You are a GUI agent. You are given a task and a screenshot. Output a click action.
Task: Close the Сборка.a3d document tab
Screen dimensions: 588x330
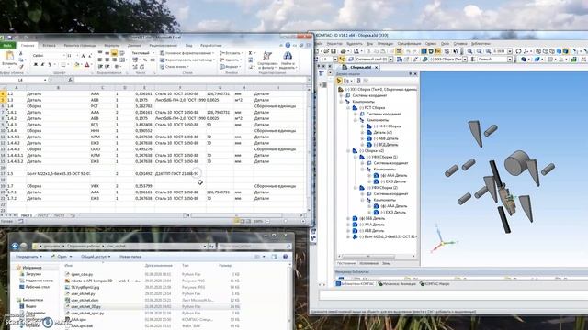376,67
